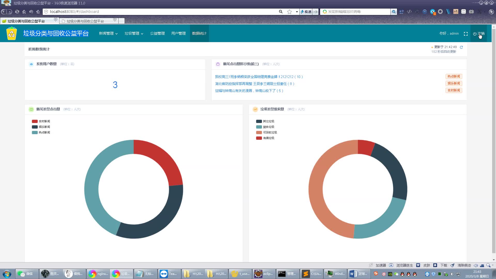Image resolution: width=496 pixels, height=279 pixels.
Task: Toggle 其它垃圾 legend item in garbage chart
Action: click(265, 121)
